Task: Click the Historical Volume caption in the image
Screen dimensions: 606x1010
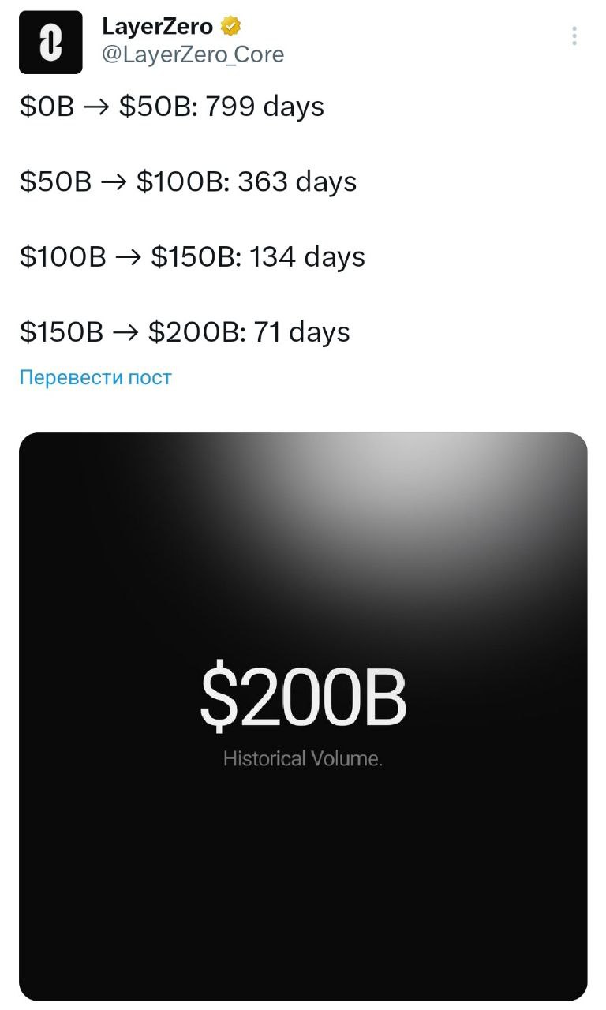Action: pos(302,758)
